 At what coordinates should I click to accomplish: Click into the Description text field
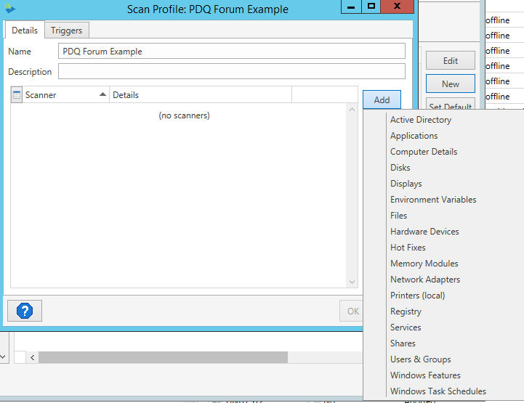point(231,72)
